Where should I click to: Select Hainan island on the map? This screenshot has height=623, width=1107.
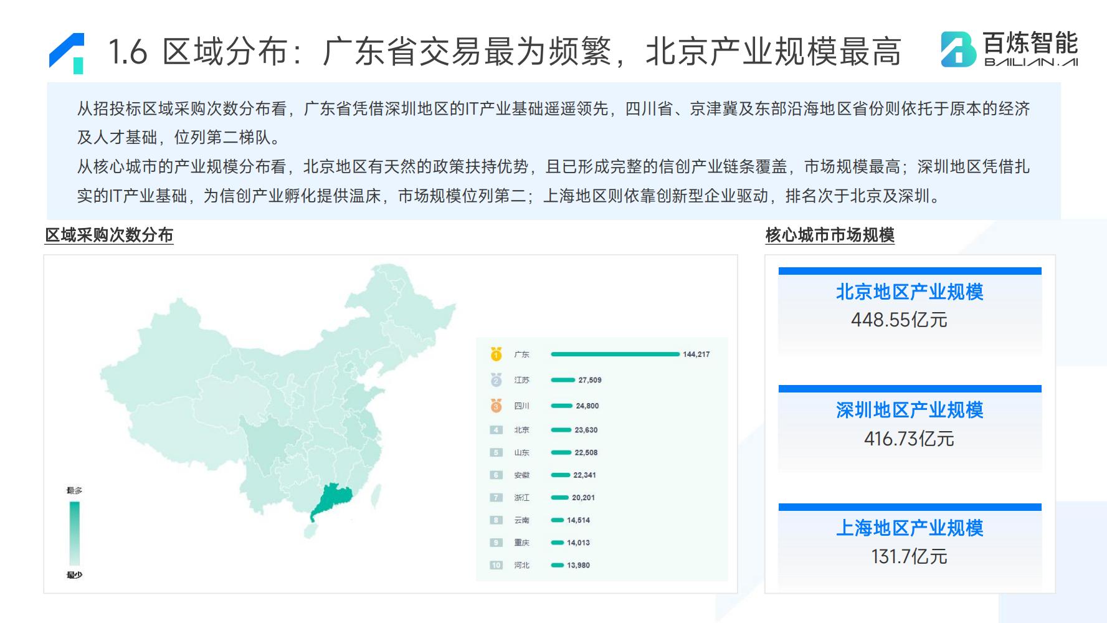click(x=310, y=530)
